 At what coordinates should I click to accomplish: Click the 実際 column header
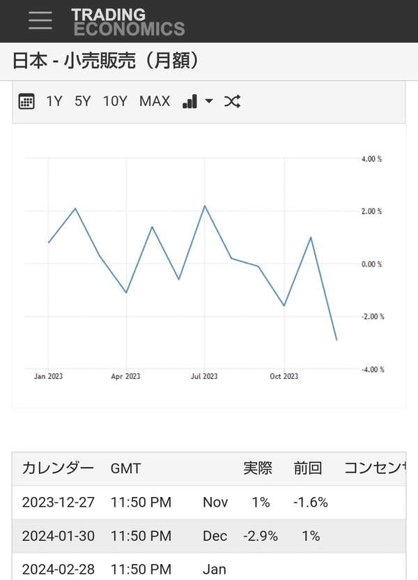tap(258, 468)
